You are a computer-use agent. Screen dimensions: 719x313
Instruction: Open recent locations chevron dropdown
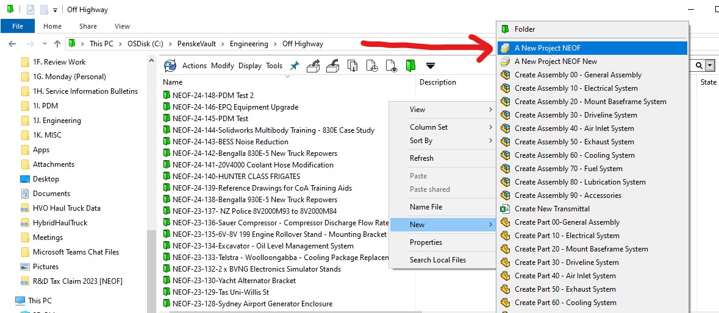pos(45,44)
